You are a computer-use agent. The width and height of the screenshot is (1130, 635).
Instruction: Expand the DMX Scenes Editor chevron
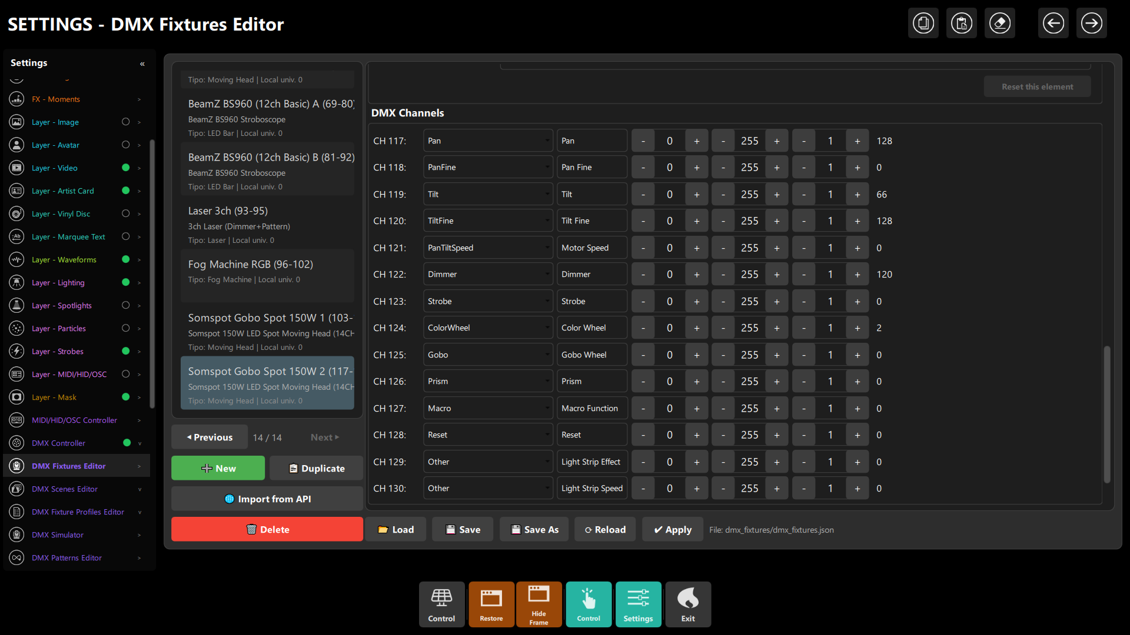point(139,489)
